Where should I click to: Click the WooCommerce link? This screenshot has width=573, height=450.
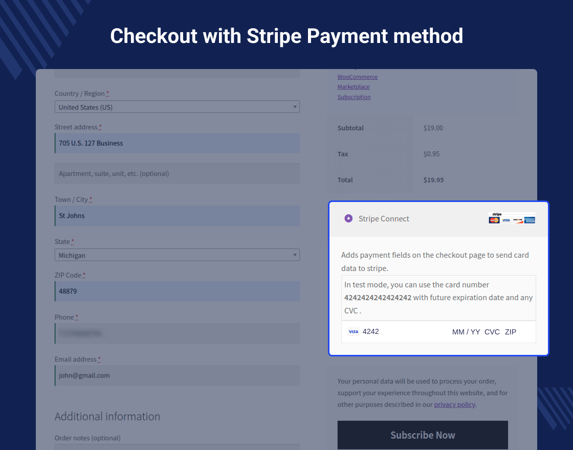[x=357, y=77]
